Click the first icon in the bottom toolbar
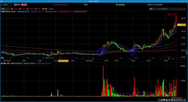Image resolution: width=188 pixels, height=102 pixels. click(159, 100)
